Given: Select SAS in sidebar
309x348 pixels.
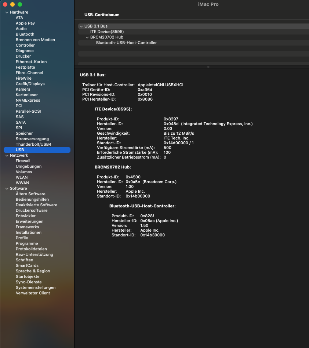Looking at the screenshot, I should (x=19, y=117).
